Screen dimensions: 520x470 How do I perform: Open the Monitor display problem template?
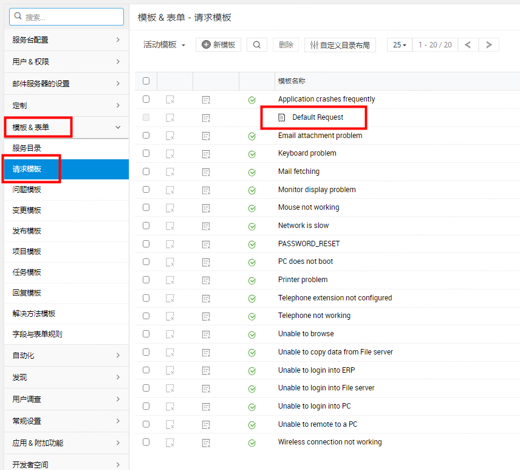[316, 190]
